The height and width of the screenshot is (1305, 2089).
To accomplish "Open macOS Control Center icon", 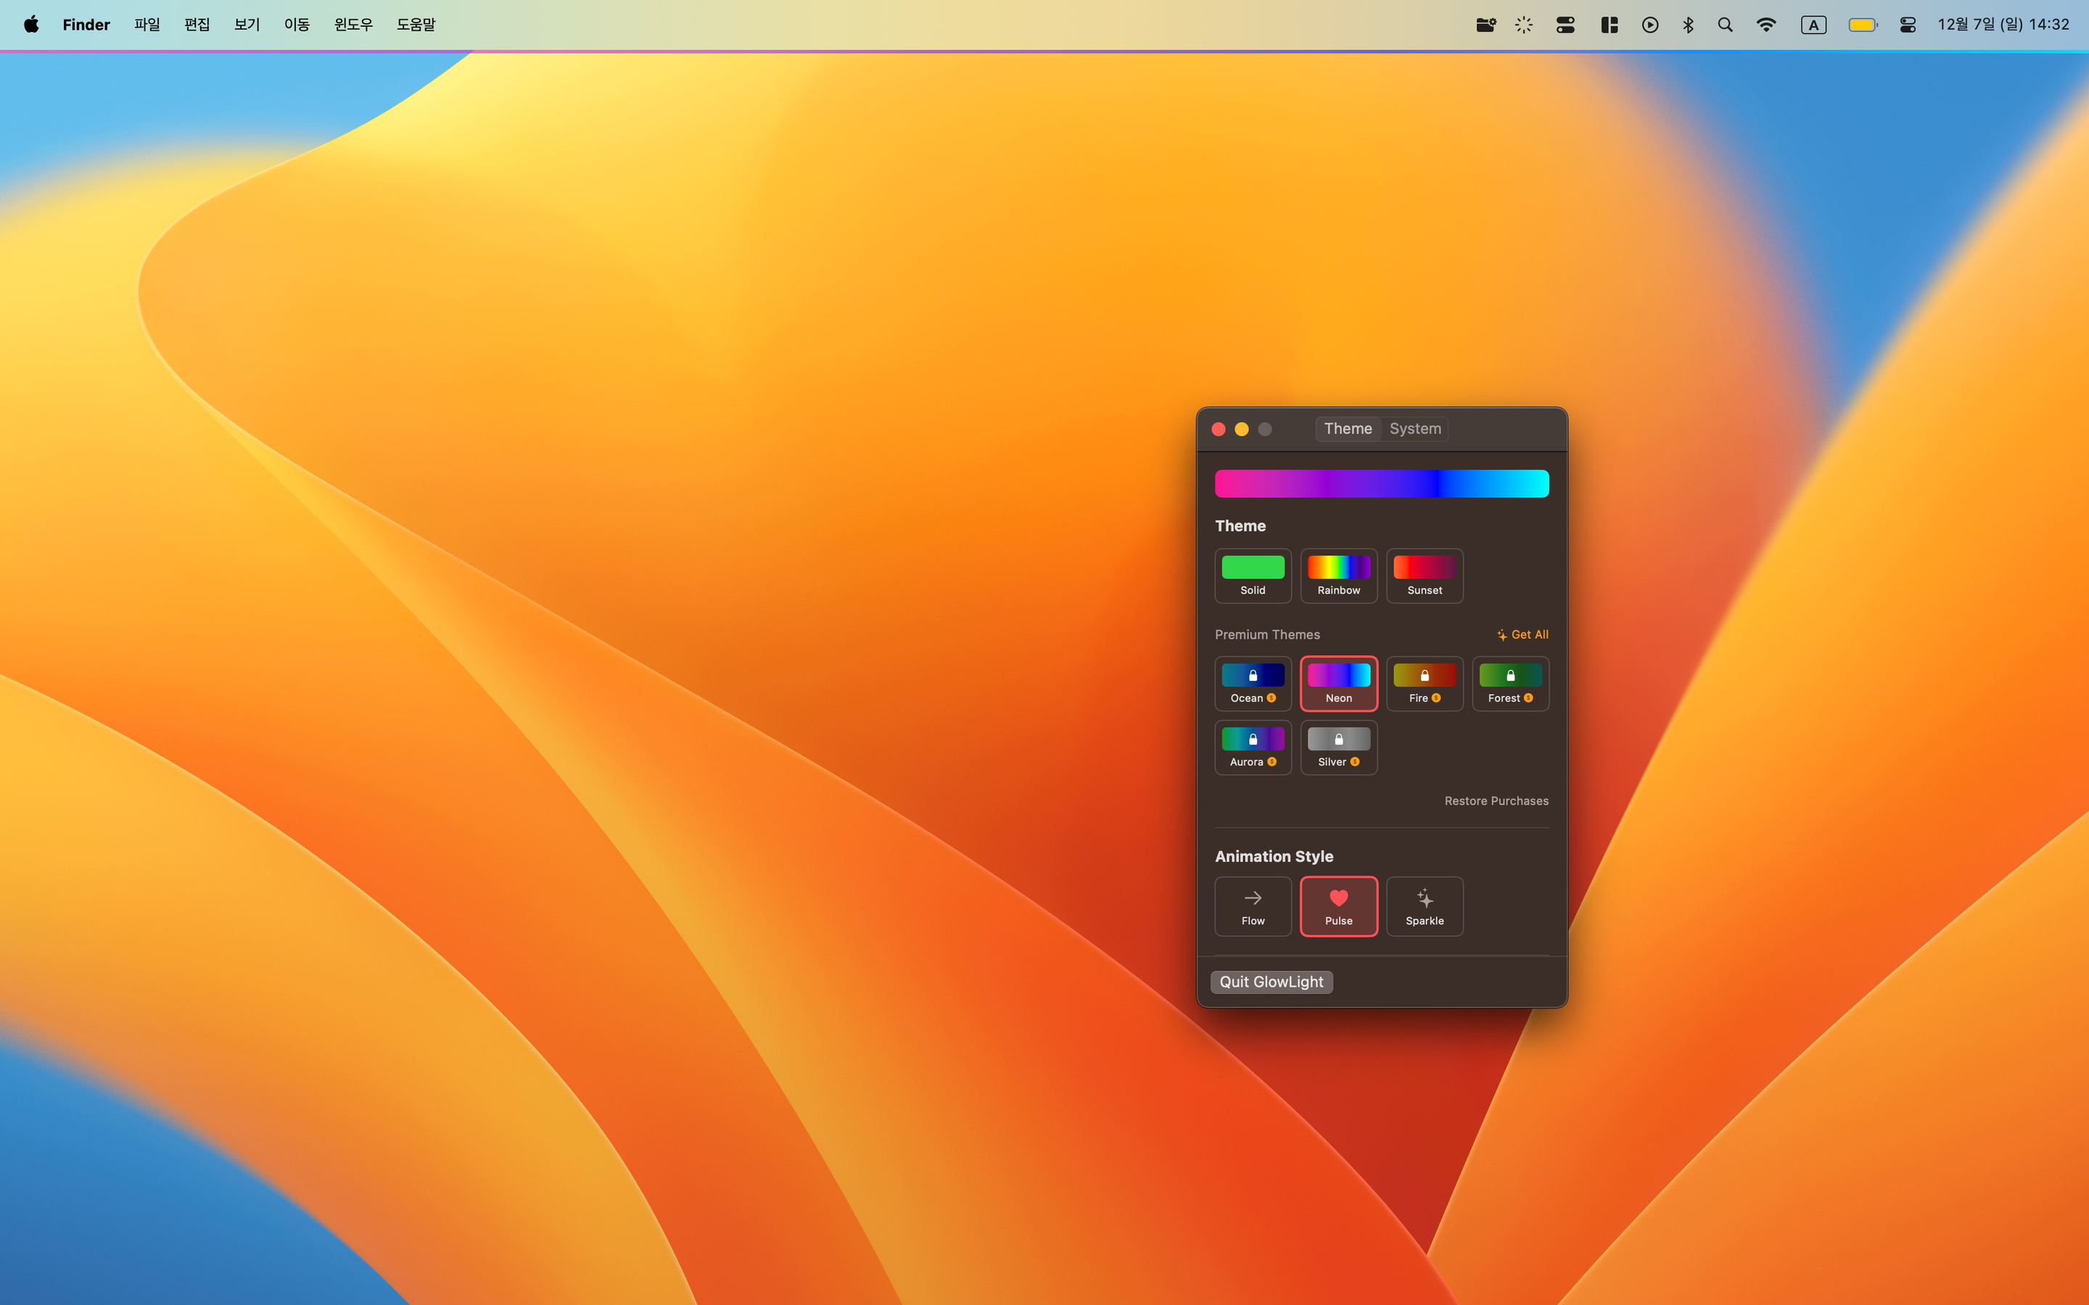I will tap(1908, 25).
